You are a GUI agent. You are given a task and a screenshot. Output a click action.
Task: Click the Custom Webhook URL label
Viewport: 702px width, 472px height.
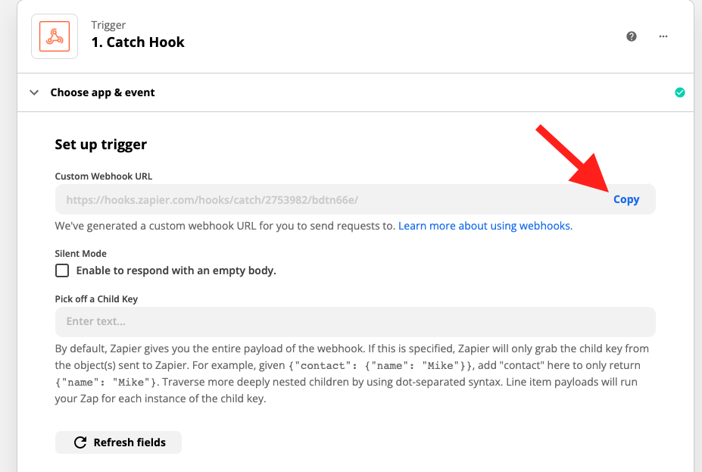pyautogui.click(x=104, y=177)
